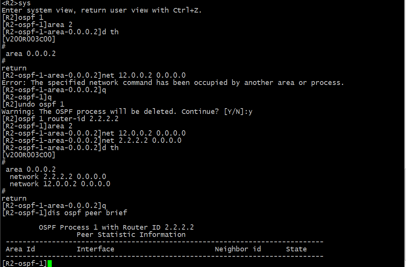Click the 'network 2.2.2.2 0.0.0.0' config line
This screenshot has height=267, width=406.
(58, 177)
